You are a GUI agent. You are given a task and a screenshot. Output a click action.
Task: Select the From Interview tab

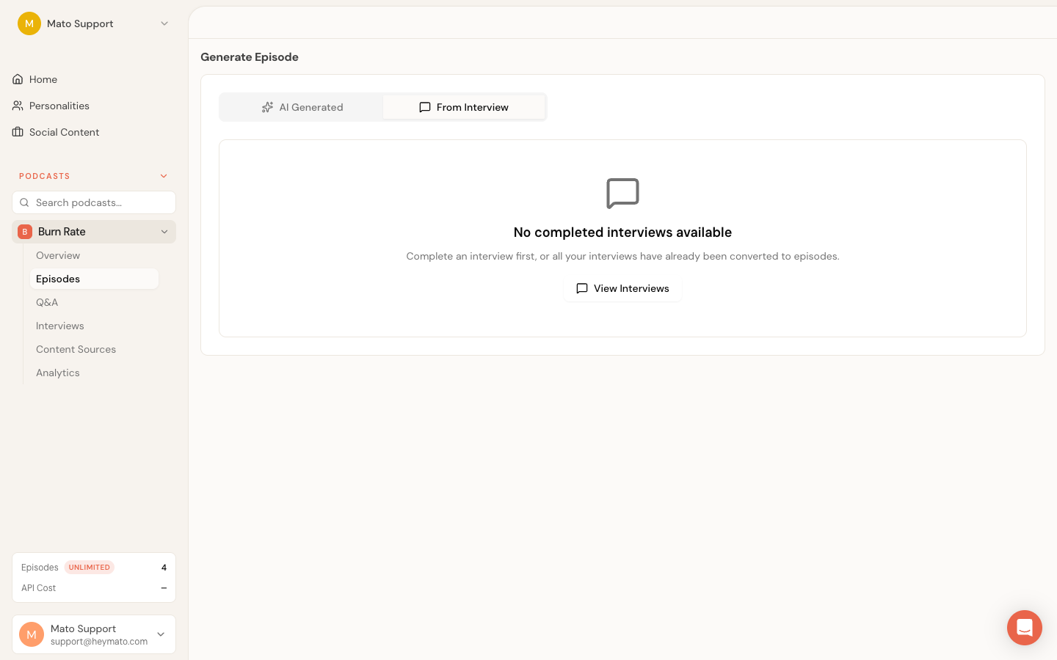(x=464, y=107)
